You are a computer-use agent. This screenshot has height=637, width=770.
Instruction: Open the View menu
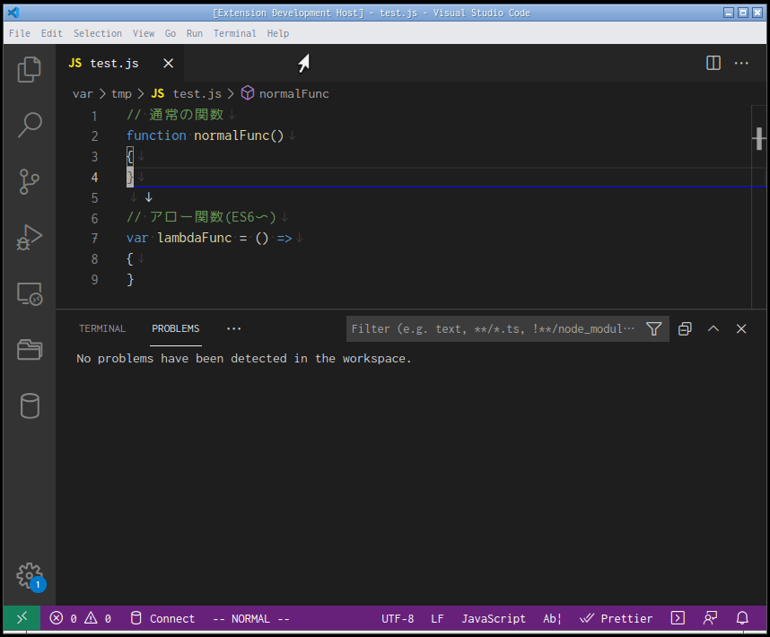point(144,33)
